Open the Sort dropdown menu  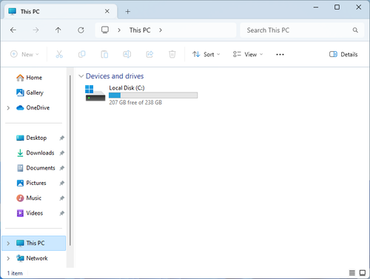206,54
